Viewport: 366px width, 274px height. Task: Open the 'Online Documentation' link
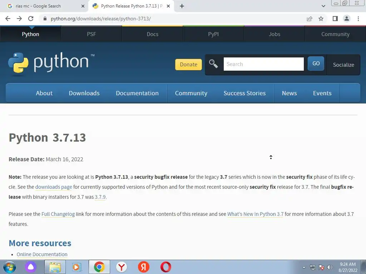click(42, 254)
